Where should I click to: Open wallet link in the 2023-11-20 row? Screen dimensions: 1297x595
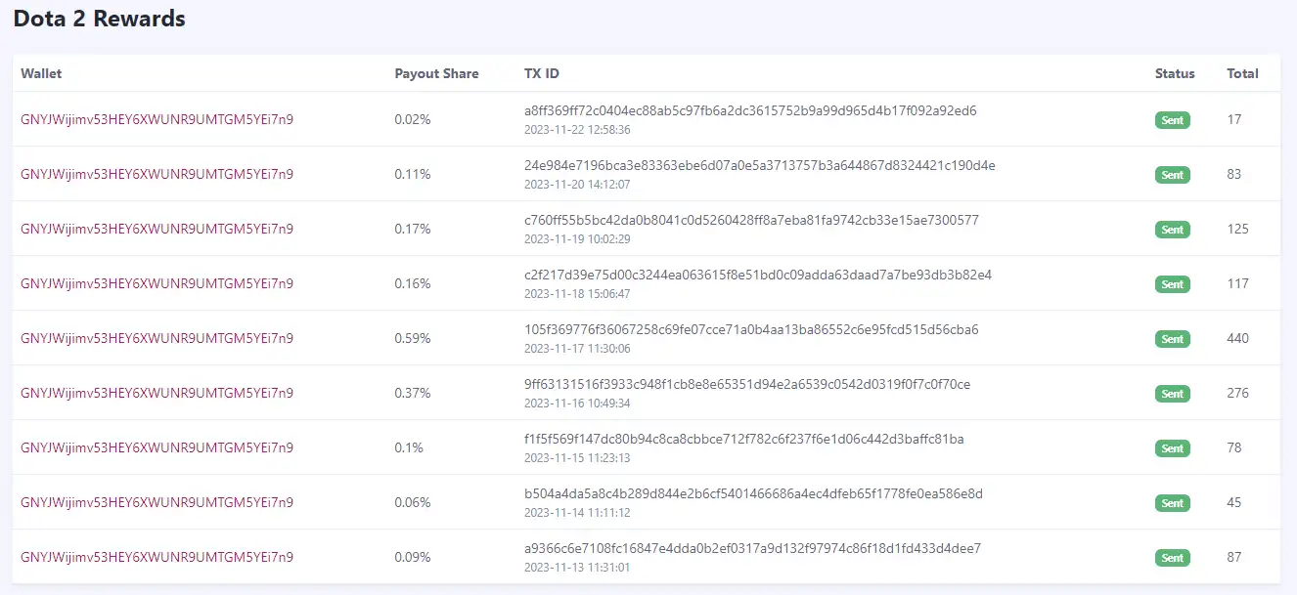(x=157, y=174)
